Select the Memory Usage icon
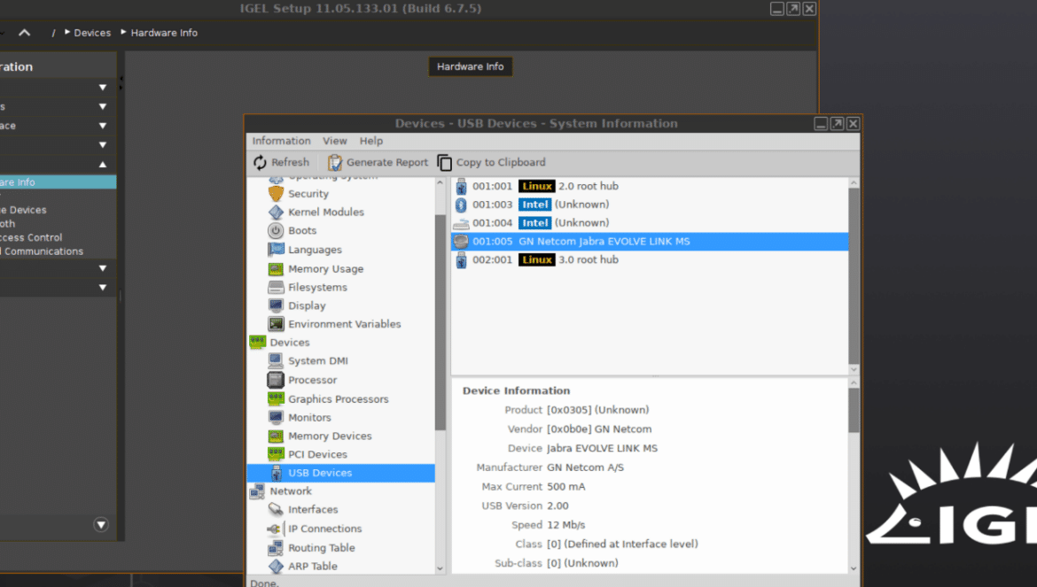 [276, 269]
